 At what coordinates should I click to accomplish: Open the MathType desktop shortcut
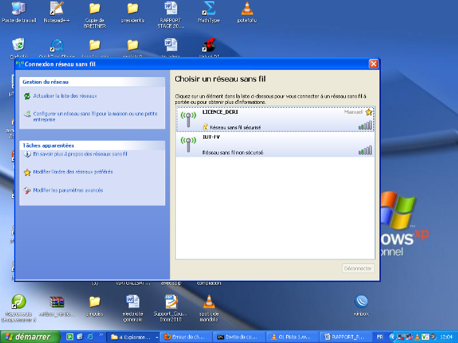coord(209,9)
